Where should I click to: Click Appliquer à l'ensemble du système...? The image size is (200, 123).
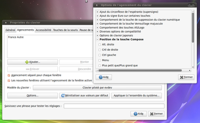click(x=137, y=95)
